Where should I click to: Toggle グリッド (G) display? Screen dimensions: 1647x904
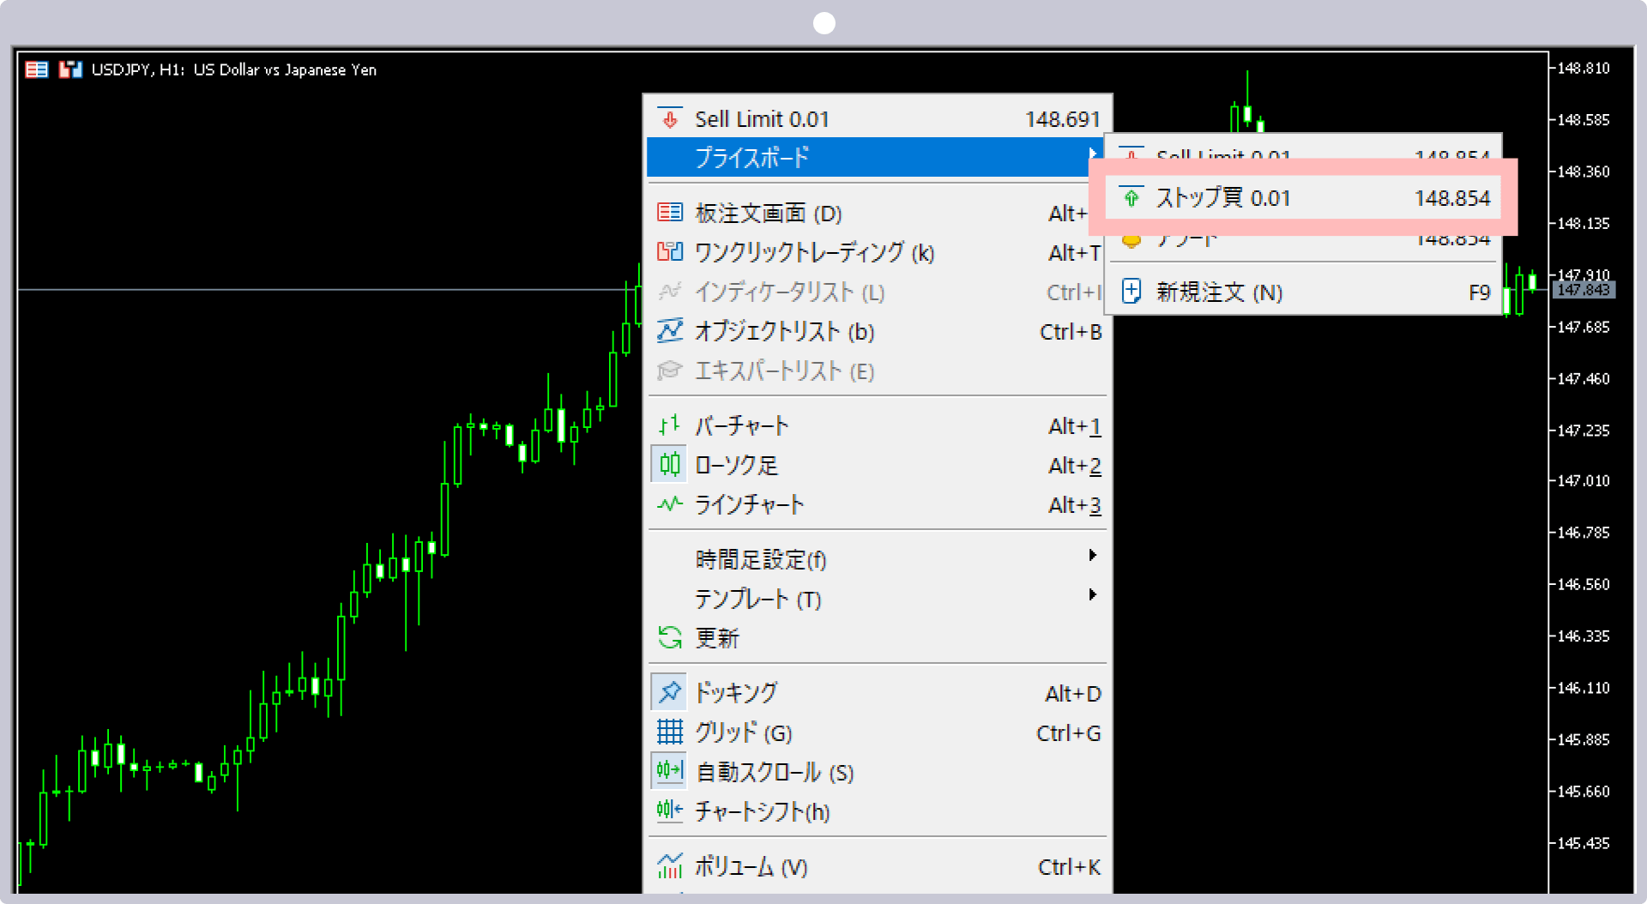click(878, 732)
